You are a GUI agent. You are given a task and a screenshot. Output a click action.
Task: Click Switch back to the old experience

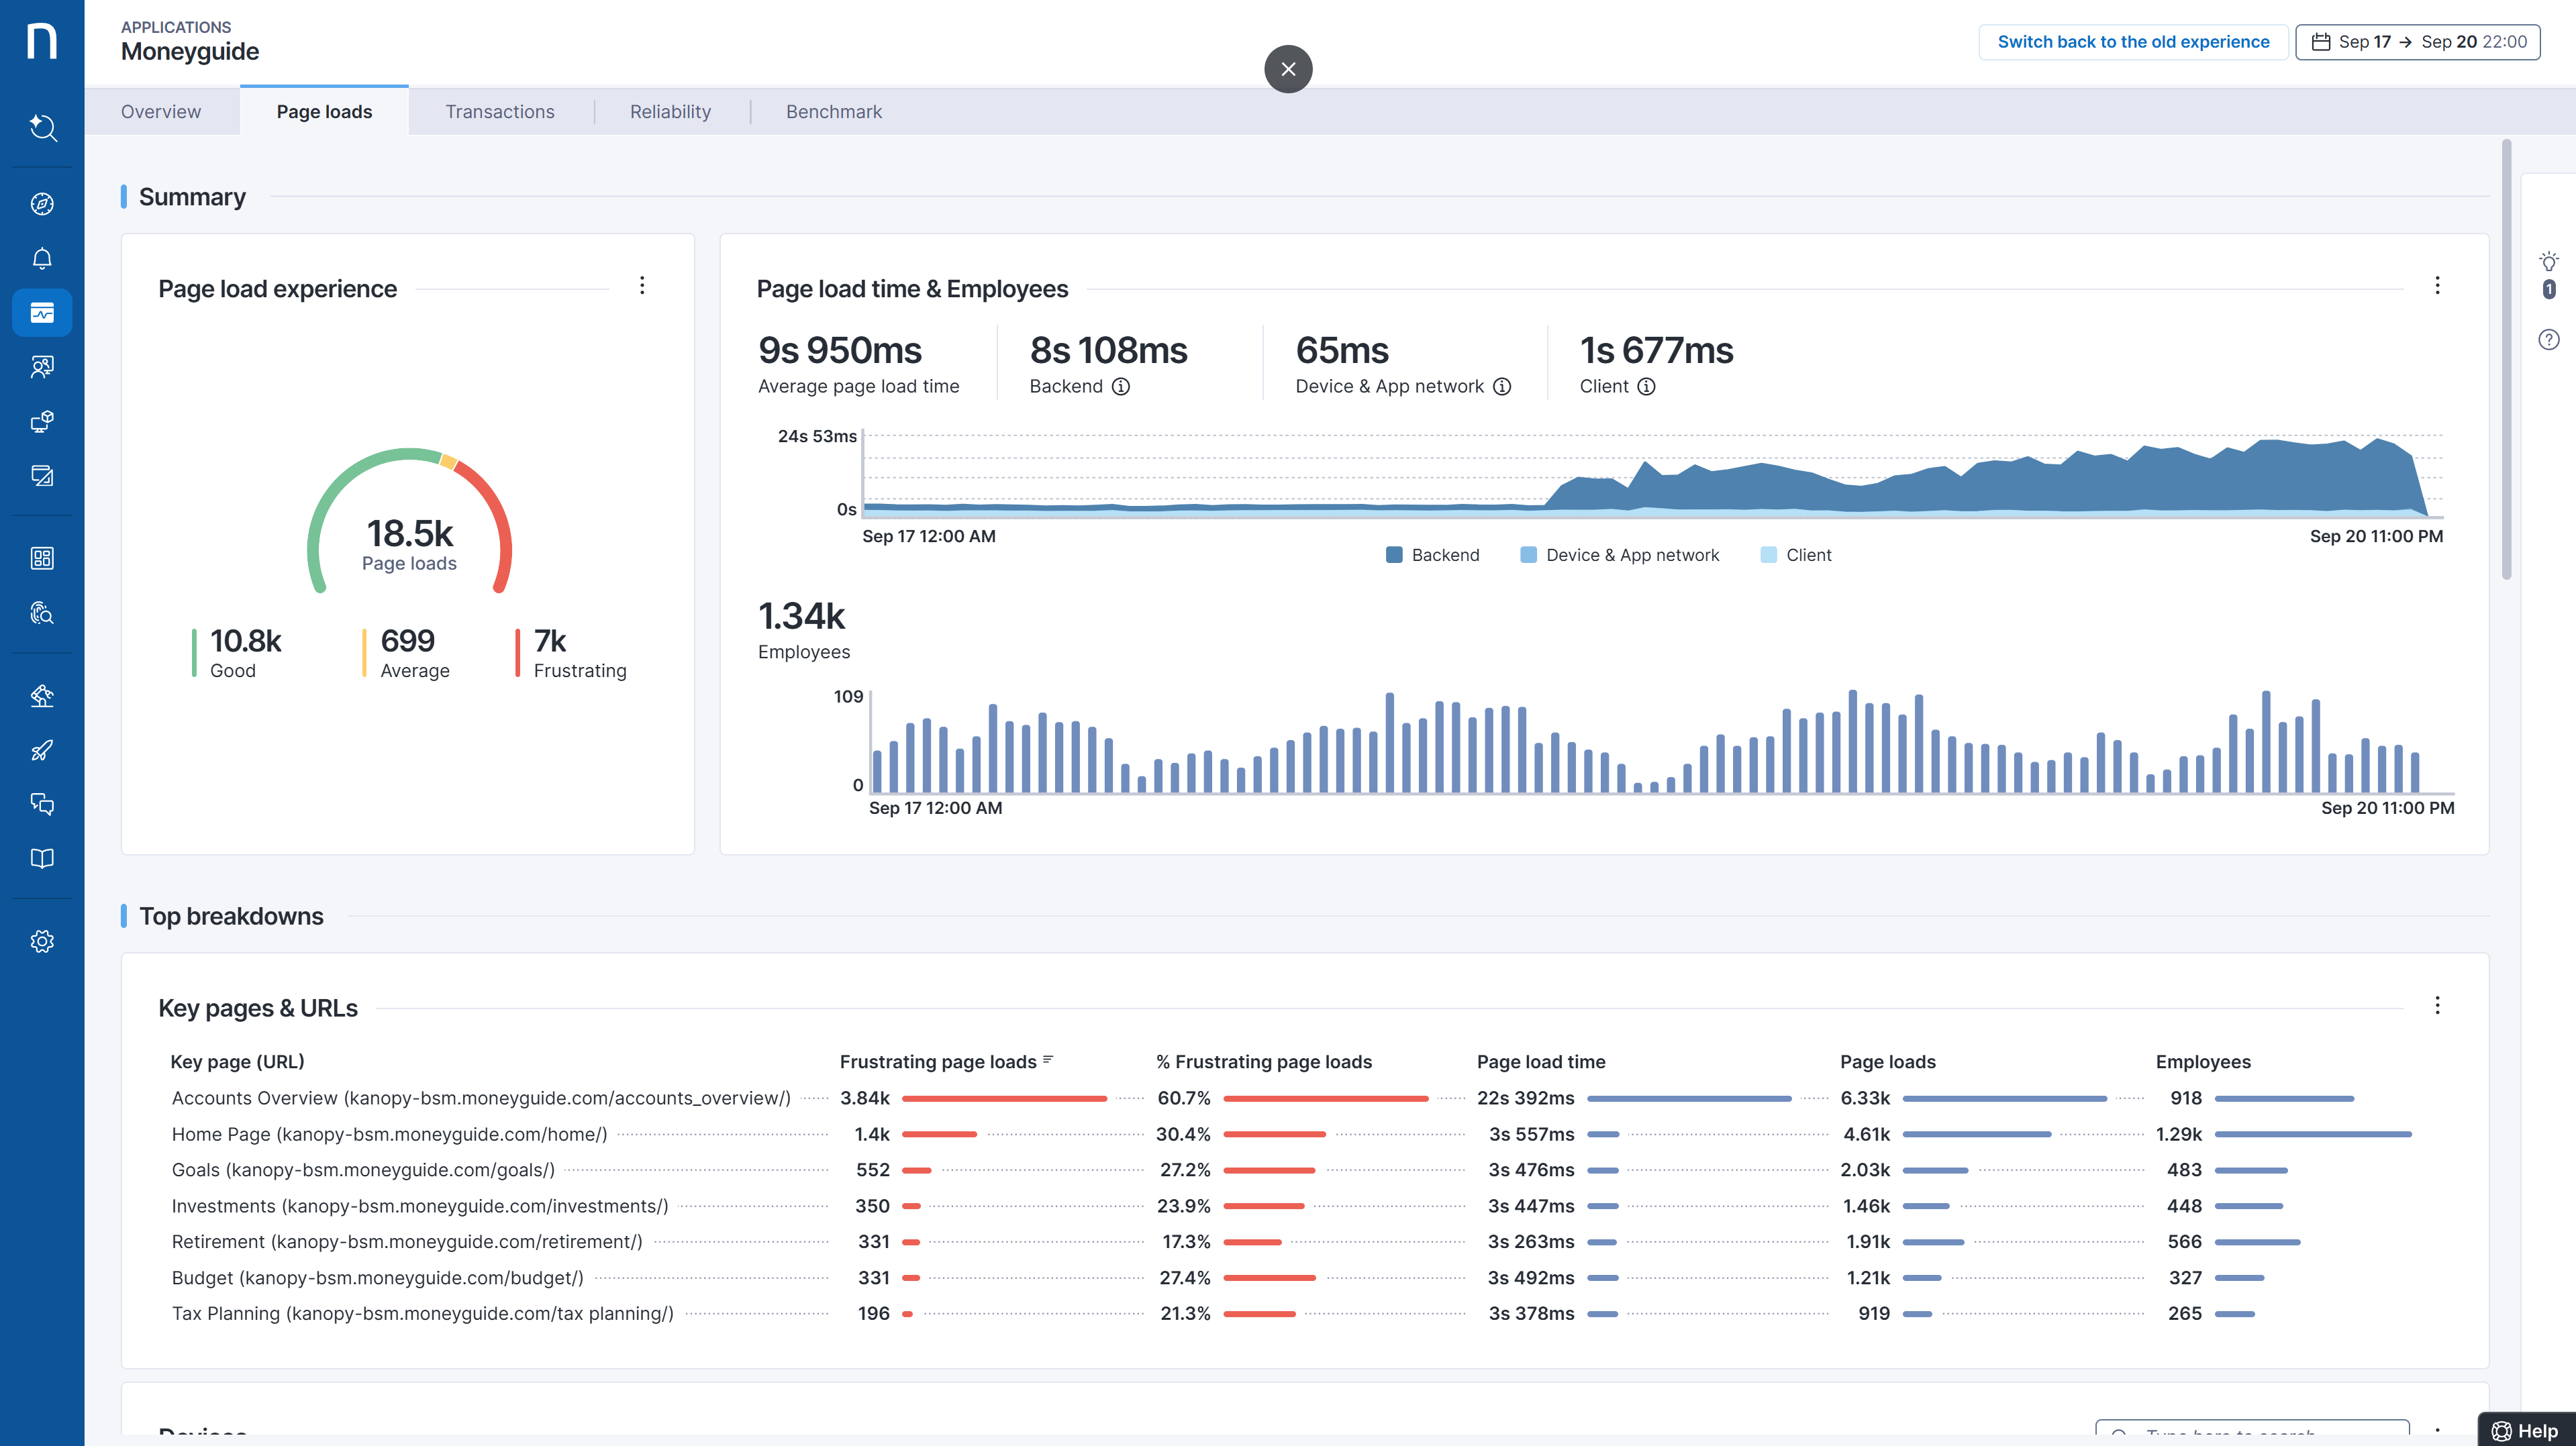(2132, 42)
